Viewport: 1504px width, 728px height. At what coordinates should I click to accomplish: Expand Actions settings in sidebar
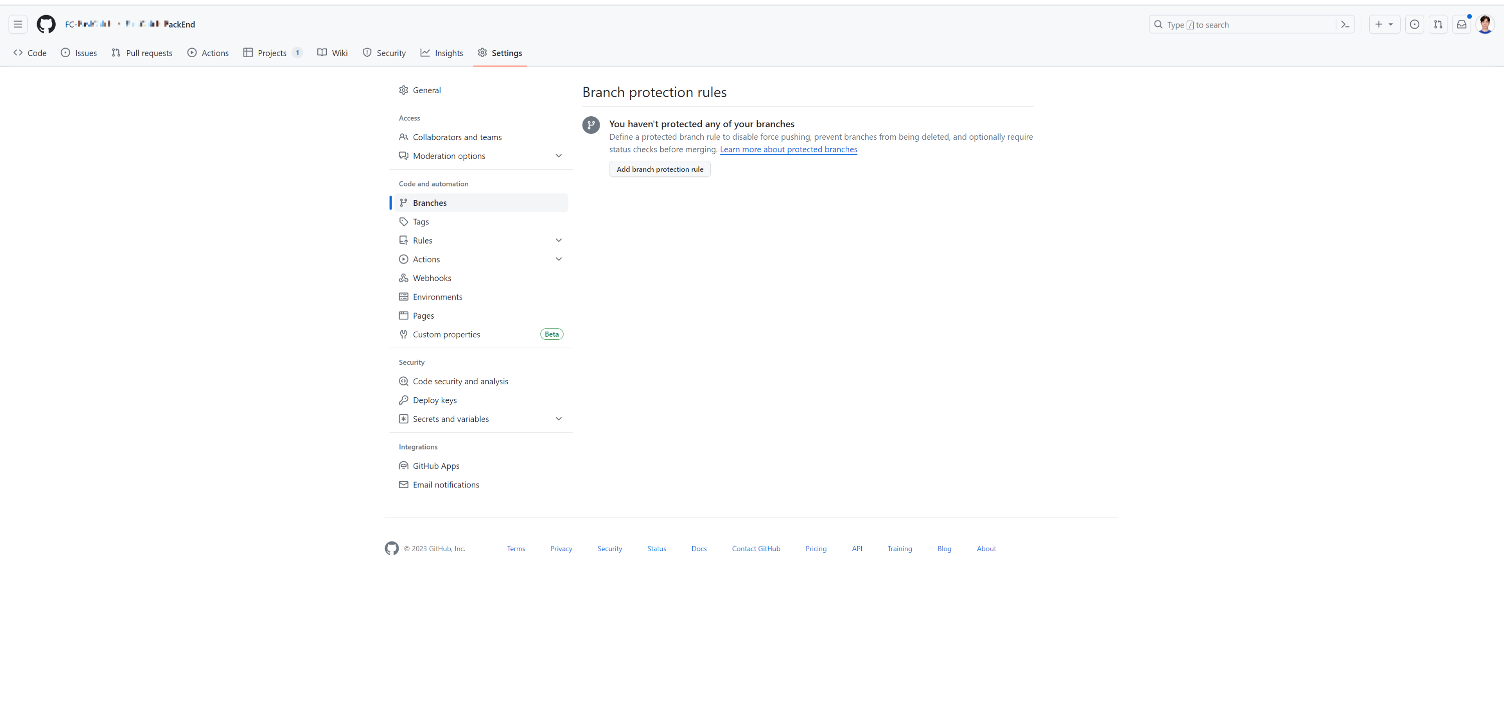[558, 259]
